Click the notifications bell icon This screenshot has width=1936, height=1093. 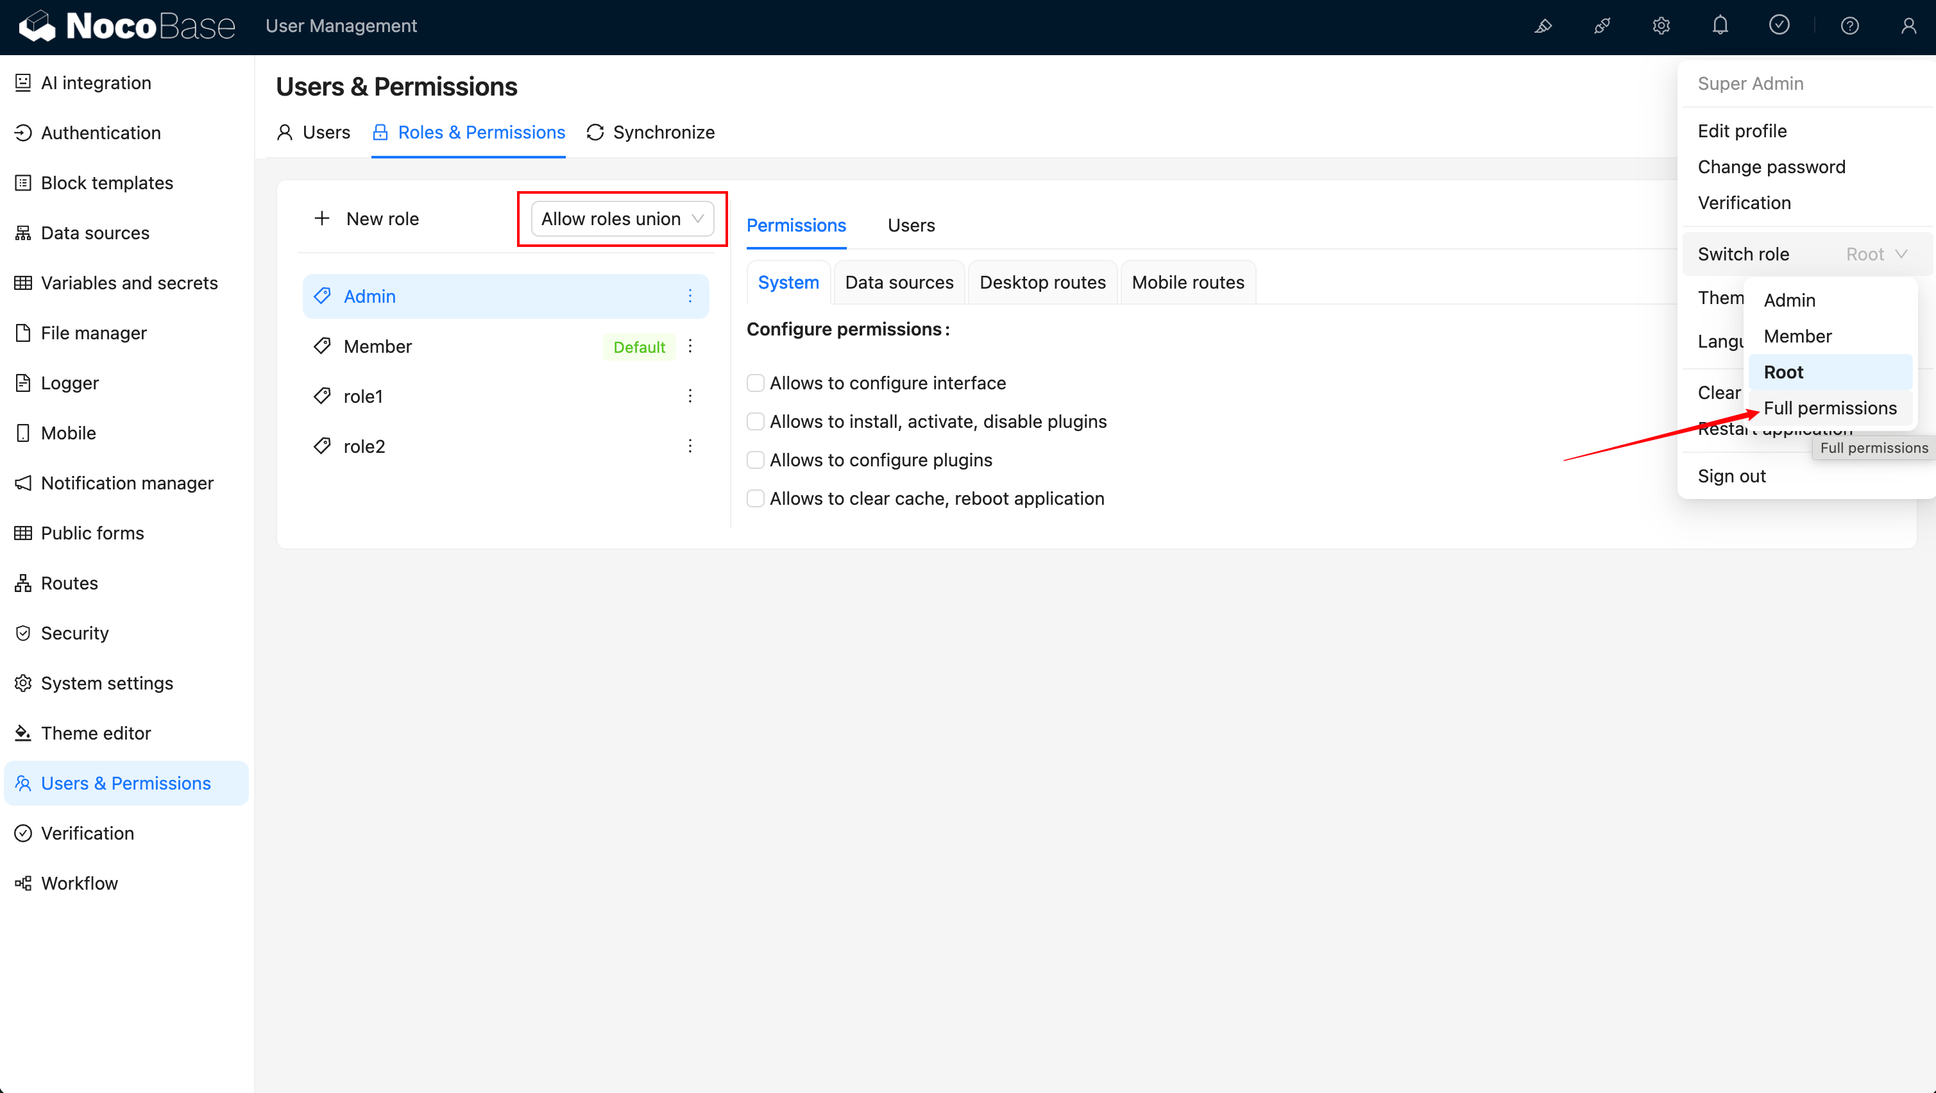[1720, 26]
